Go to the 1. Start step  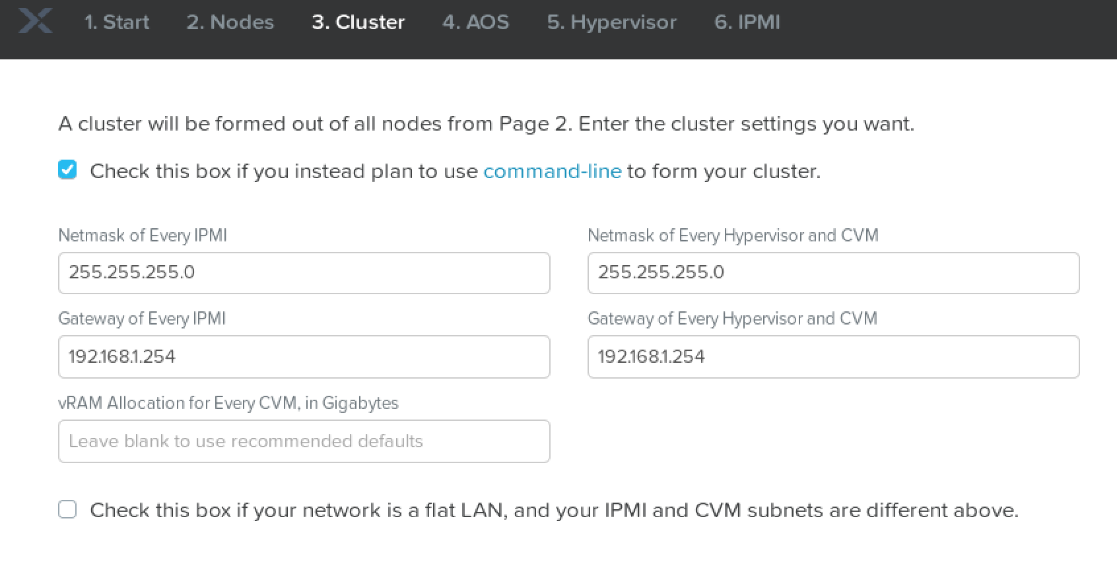[117, 22]
